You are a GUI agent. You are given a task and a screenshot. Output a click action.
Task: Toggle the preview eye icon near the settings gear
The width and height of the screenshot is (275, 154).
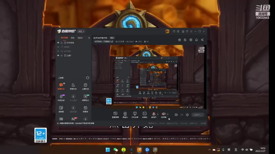182,115
